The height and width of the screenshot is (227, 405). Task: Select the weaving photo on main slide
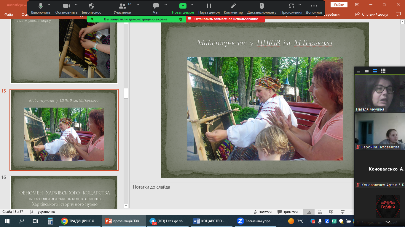265,109
